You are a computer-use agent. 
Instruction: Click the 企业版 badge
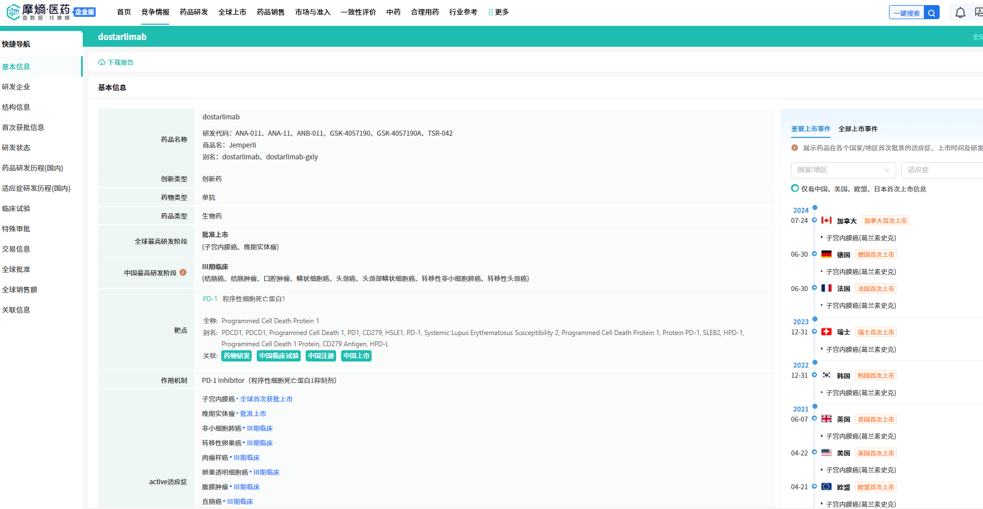[84, 12]
